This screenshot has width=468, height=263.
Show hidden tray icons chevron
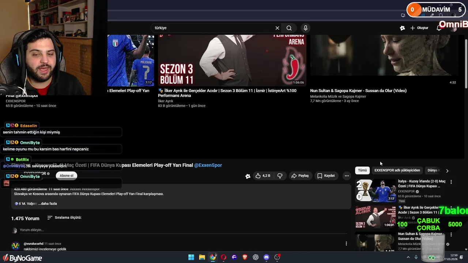point(408,257)
